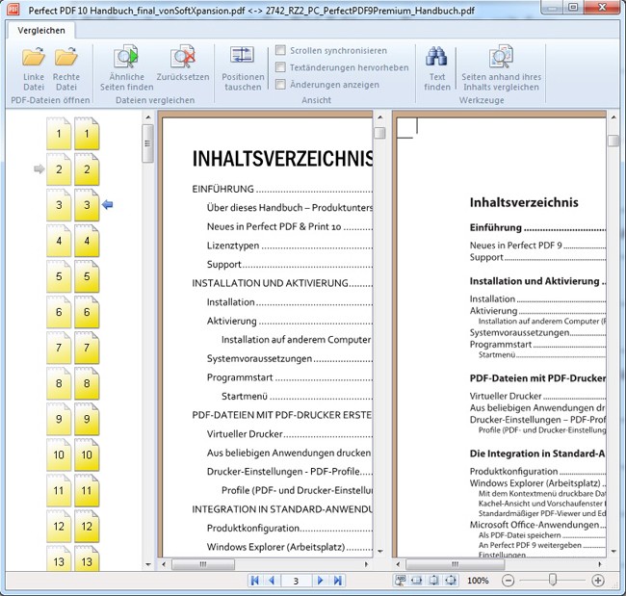Viewport: 626px width, 596px height.
Task: Enable Änderungen anzeigen checkbox
Action: pos(280,84)
